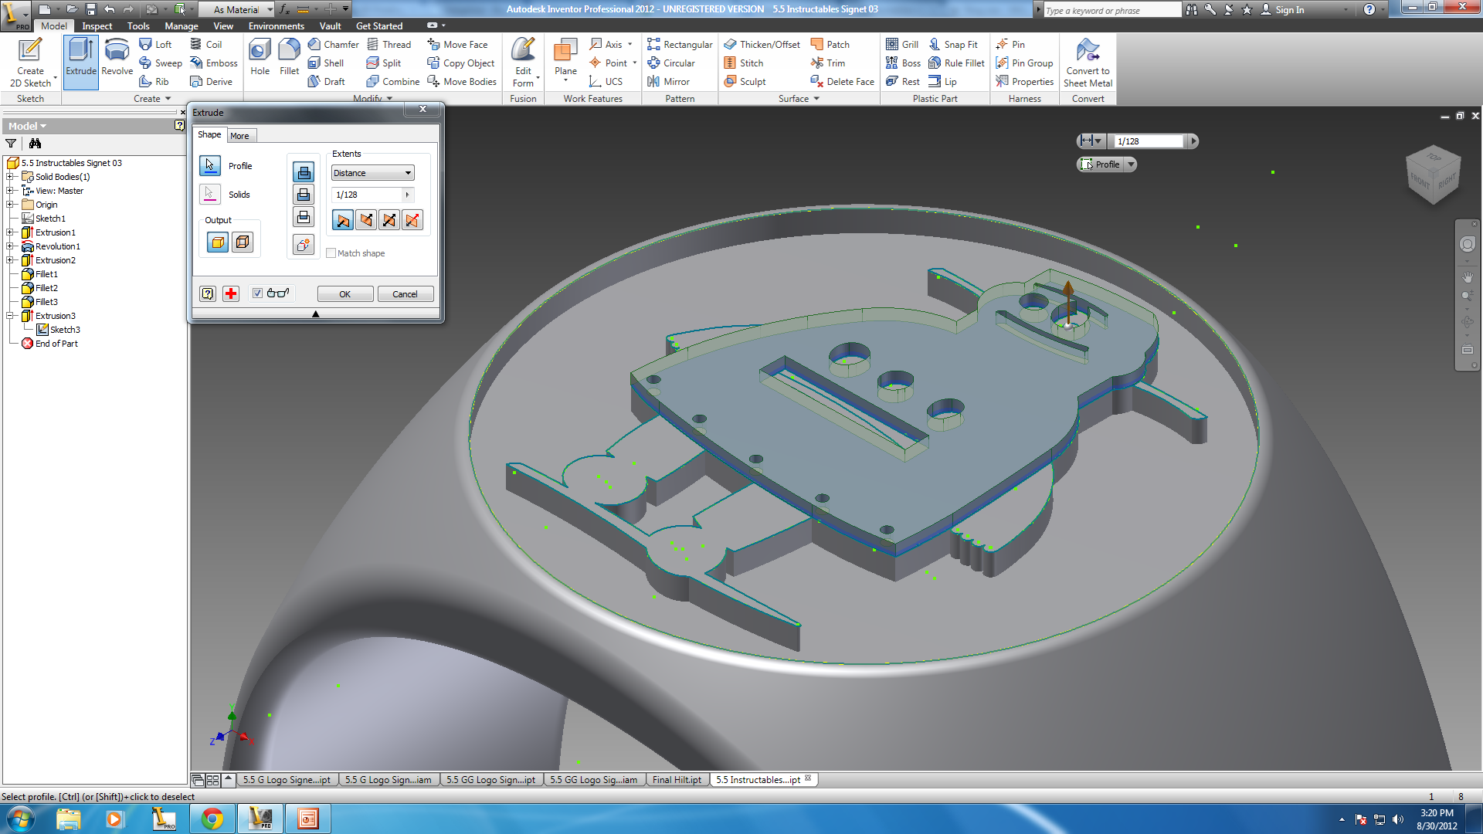Image resolution: width=1483 pixels, height=834 pixels.
Task: Choose the Grill plastic part tool
Action: (902, 45)
